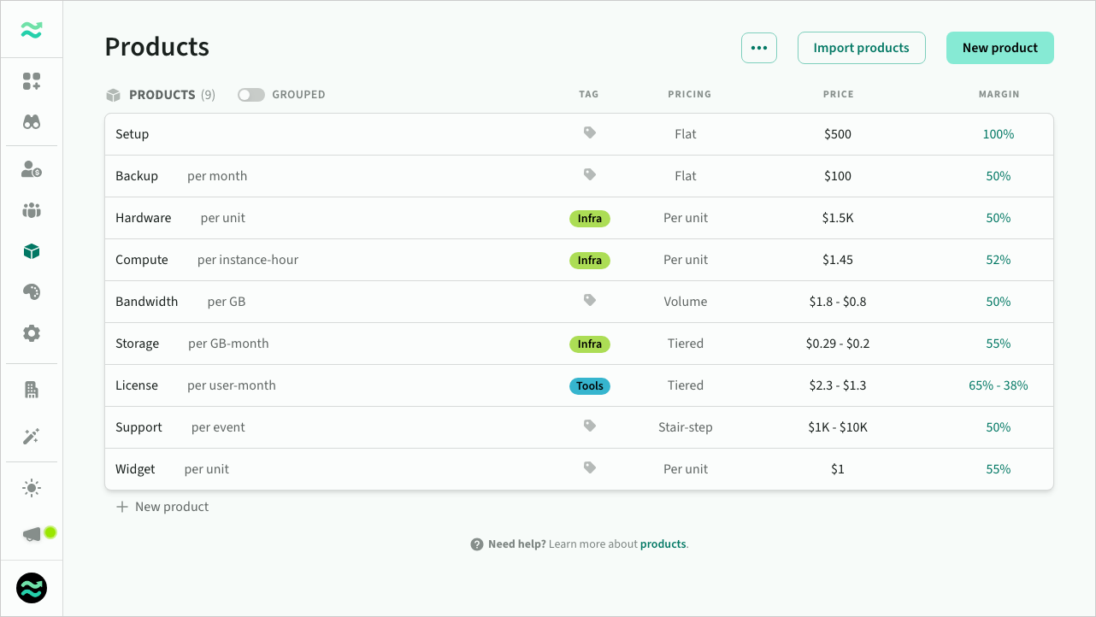This screenshot has width=1096, height=617.
Task: Open the dashboard grid-plus icon
Action: (x=32, y=81)
